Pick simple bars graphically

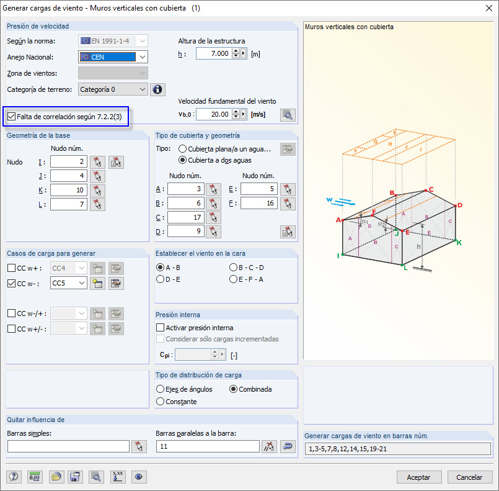[x=139, y=446]
